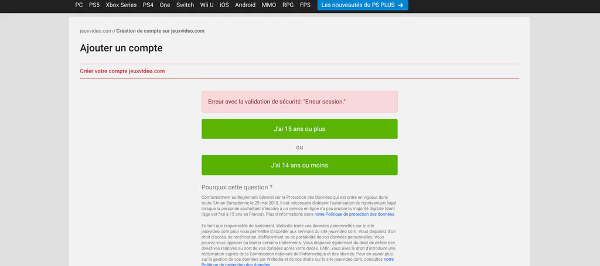The height and width of the screenshot is (266, 600).
Task: Open the Wii U section
Action: [x=207, y=5]
